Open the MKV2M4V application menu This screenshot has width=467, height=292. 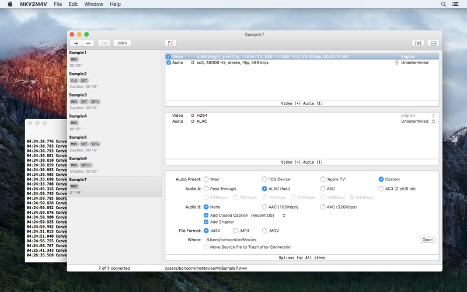click(33, 4)
